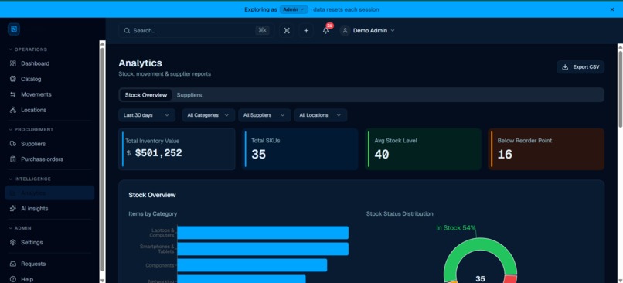Open Locations via its sidebar icon
This screenshot has width=623, height=283.
[x=12, y=110]
